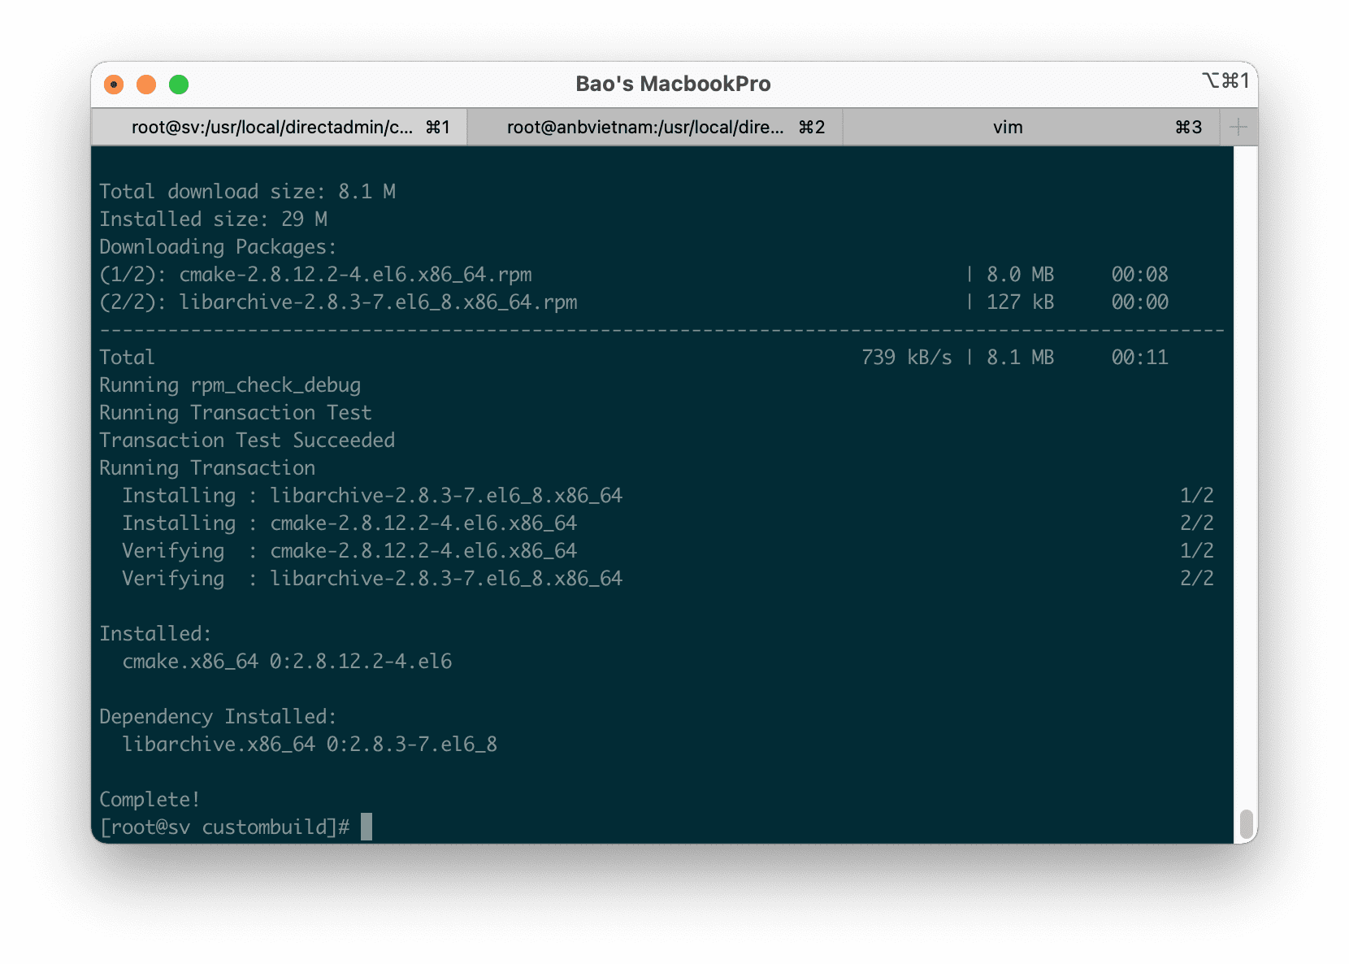Click the yellow minimize button
Screen dimensions: 1349x964
[x=146, y=84]
